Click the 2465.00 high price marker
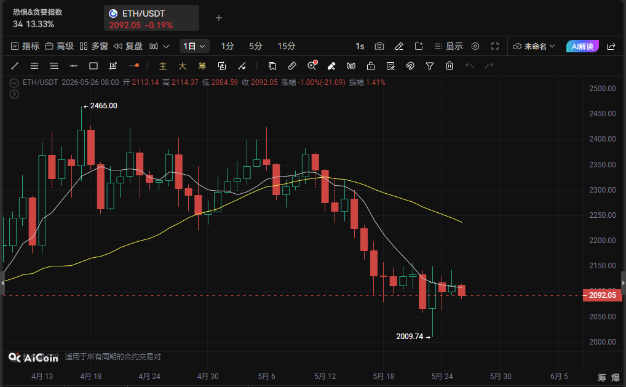 click(x=100, y=106)
